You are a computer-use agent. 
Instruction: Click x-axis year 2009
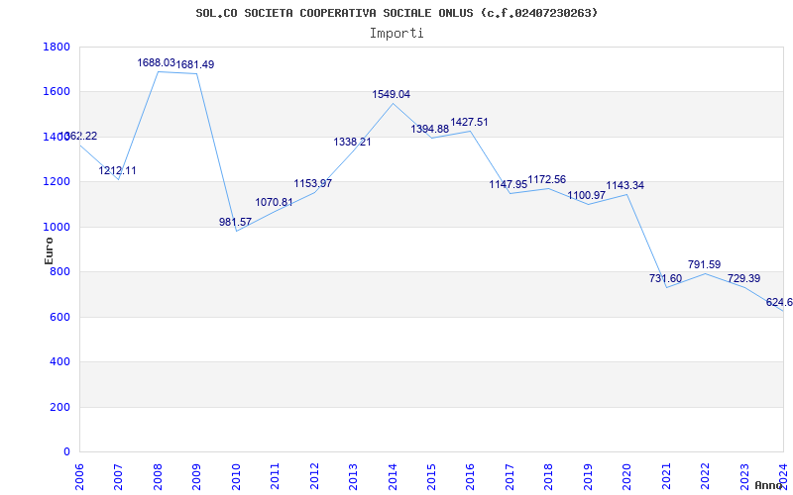tap(196, 476)
